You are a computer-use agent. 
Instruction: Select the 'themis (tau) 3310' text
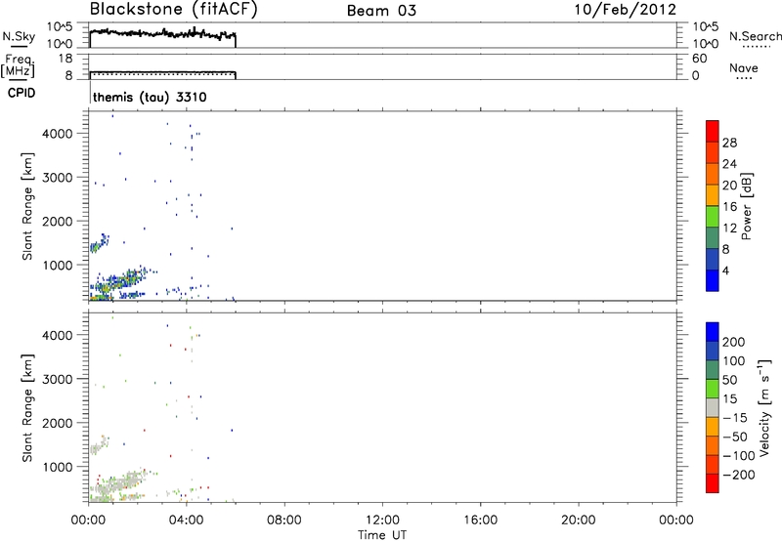pyautogui.click(x=150, y=97)
